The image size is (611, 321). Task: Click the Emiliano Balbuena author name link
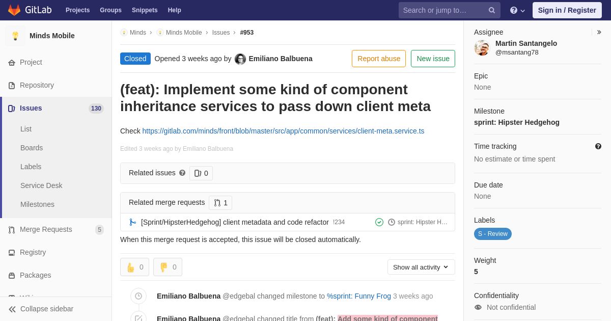[x=281, y=59]
